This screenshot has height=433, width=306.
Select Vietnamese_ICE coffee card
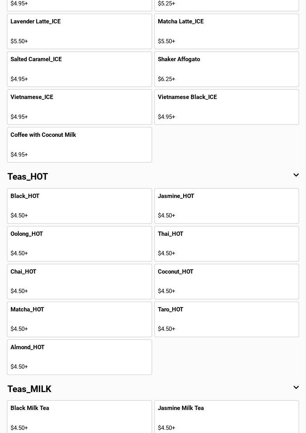click(x=80, y=107)
